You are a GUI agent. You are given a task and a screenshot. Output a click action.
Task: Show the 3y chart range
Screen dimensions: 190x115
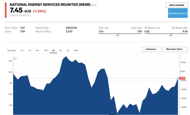tap(61, 51)
